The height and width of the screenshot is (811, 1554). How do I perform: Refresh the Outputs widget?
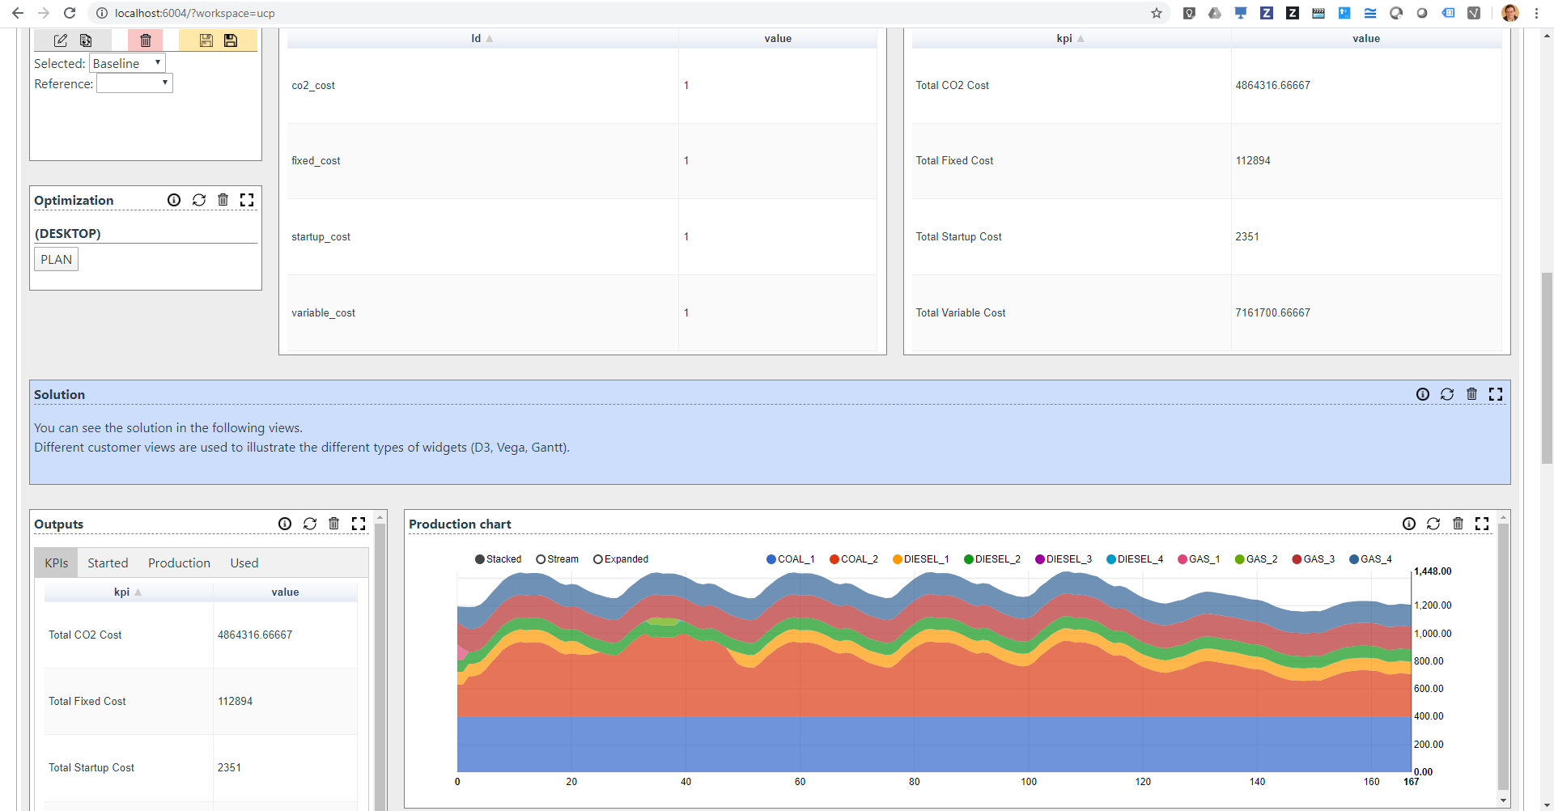click(x=310, y=524)
